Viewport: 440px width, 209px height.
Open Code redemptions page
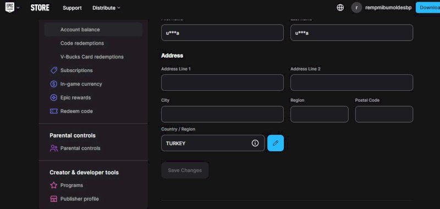tap(82, 43)
